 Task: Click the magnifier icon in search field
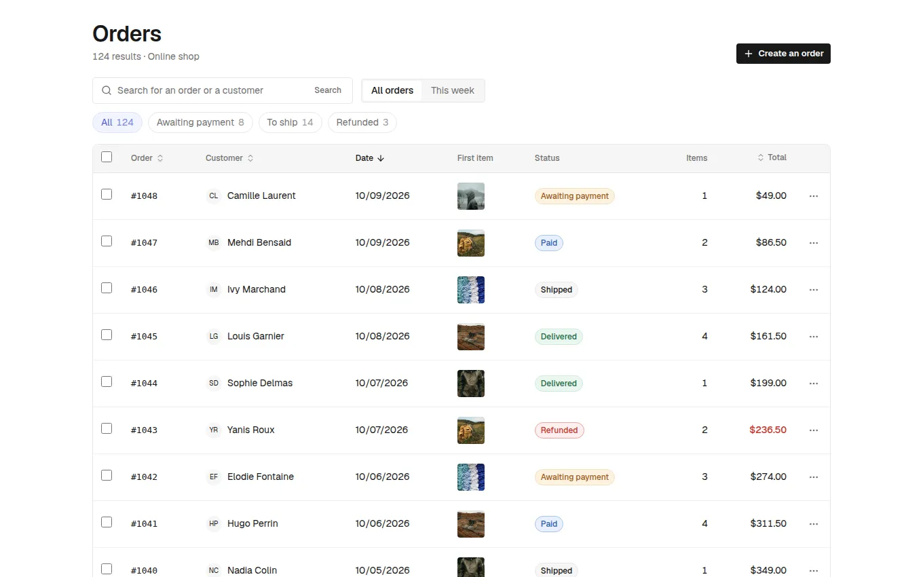107,90
